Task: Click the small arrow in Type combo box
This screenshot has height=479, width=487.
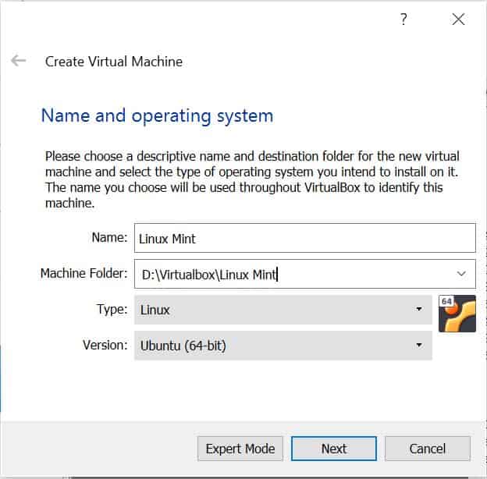Action: click(x=419, y=310)
